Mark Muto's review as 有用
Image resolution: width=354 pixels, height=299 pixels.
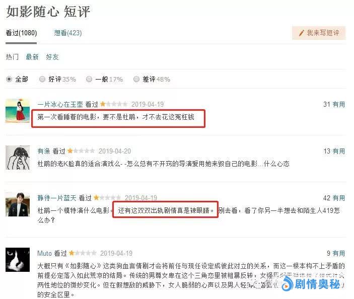coord(339,253)
